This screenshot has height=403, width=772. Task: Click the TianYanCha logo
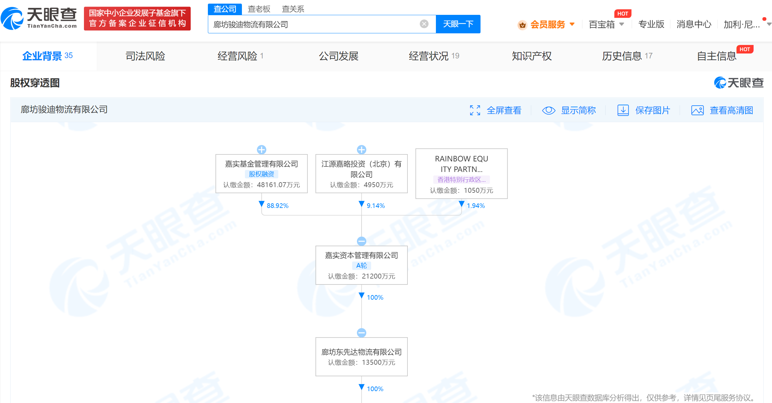(x=39, y=18)
